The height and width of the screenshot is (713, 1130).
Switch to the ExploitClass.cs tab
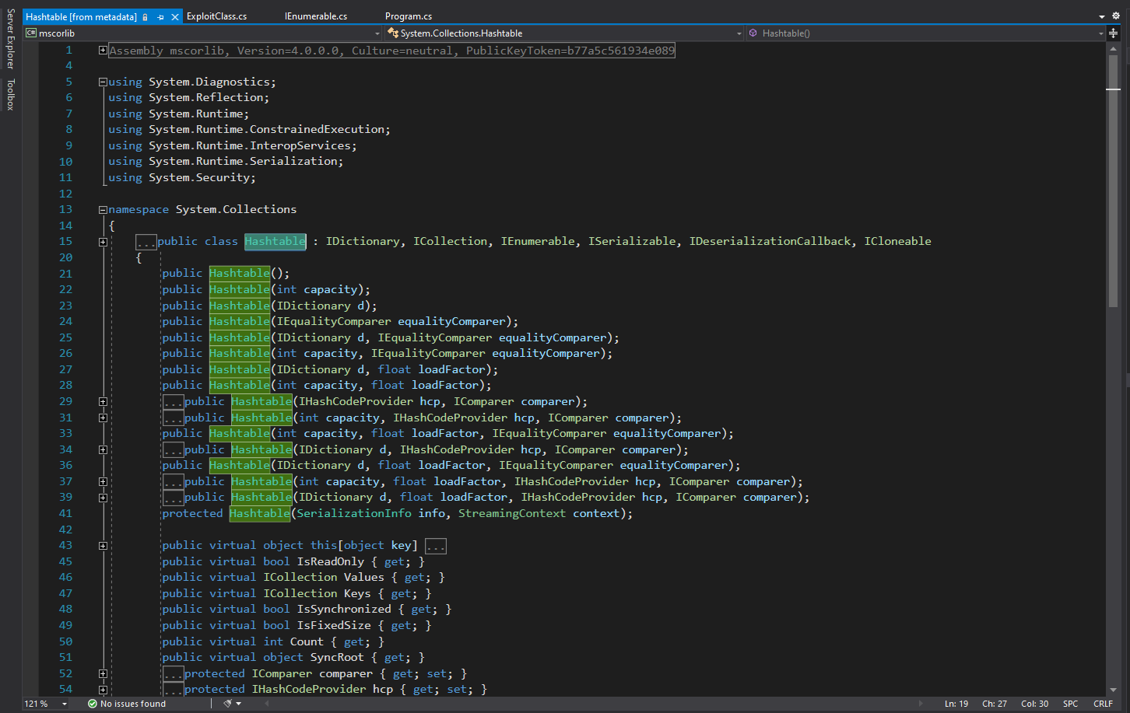click(x=217, y=16)
